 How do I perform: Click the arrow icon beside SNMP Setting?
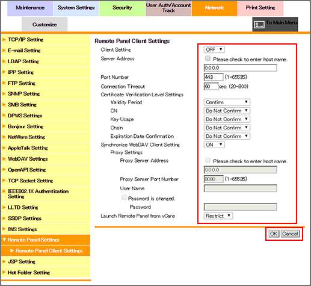click(x=4, y=94)
